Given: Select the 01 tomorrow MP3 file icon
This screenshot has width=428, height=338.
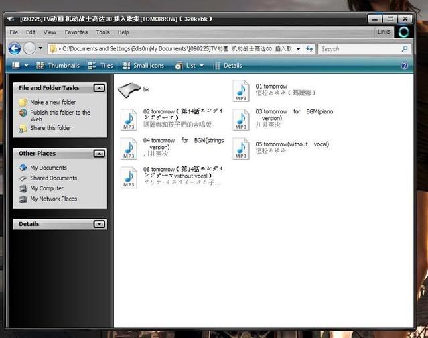Looking at the screenshot, I should [x=240, y=91].
